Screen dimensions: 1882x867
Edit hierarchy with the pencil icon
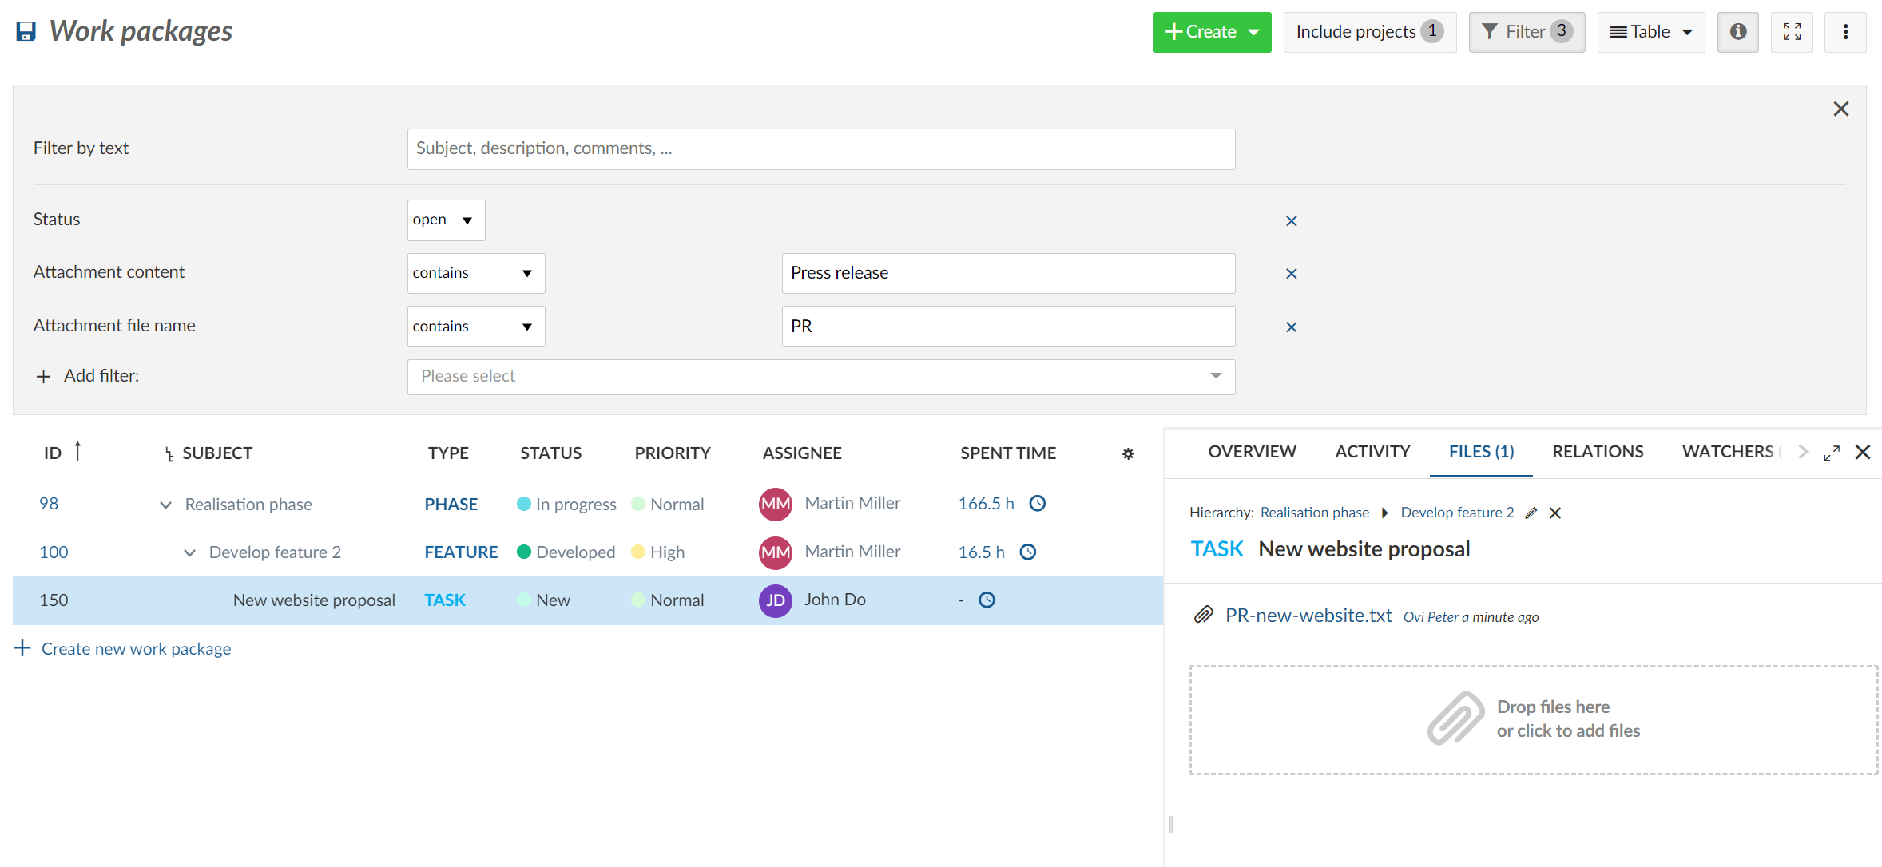click(1531, 513)
